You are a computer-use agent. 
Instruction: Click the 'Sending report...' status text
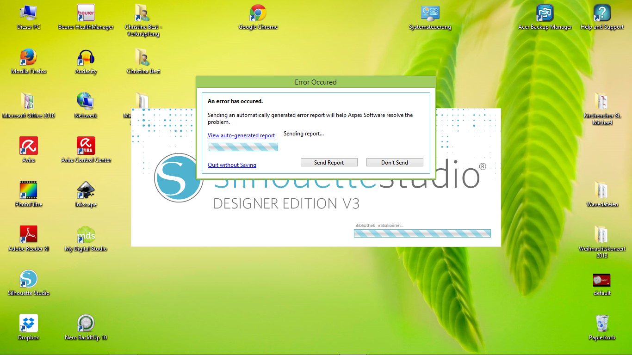click(x=304, y=134)
